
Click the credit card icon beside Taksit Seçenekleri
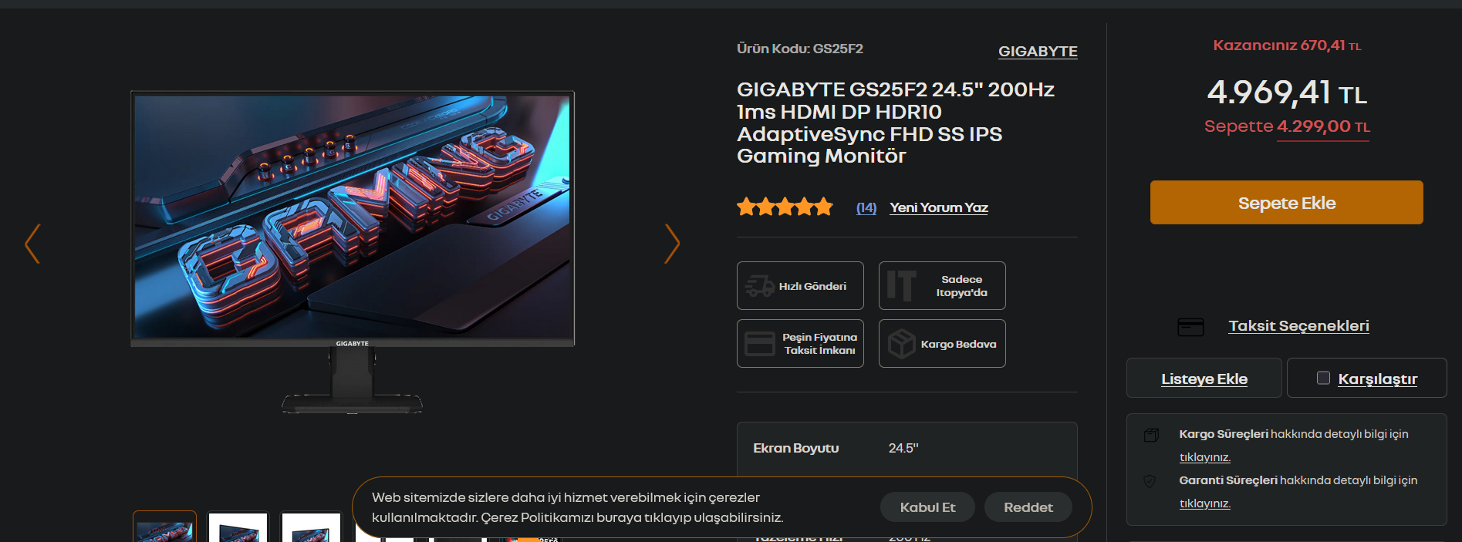tap(1190, 327)
